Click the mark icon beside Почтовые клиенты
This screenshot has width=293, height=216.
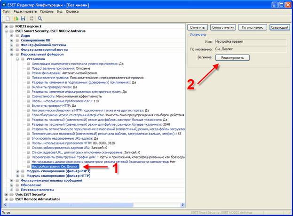click(x=17, y=190)
